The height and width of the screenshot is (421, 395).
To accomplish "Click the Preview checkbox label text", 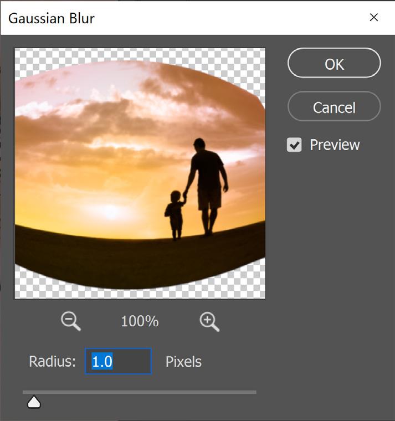I will click(335, 145).
